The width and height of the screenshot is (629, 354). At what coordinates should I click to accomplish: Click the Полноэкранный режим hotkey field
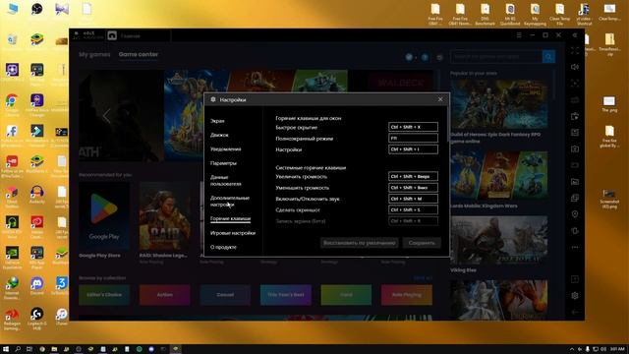click(x=413, y=138)
